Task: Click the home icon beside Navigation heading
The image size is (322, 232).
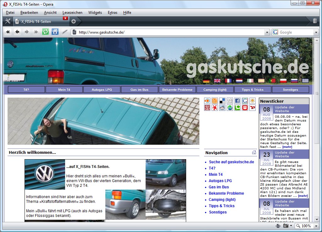Action: [x=254, y=152]
